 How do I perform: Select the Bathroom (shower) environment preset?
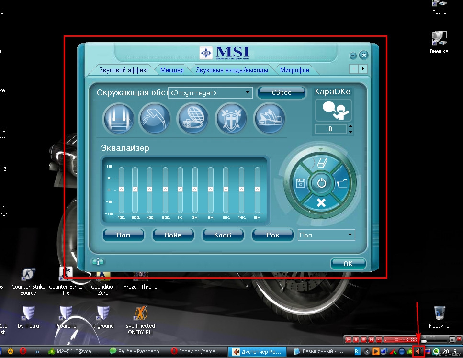155,119
